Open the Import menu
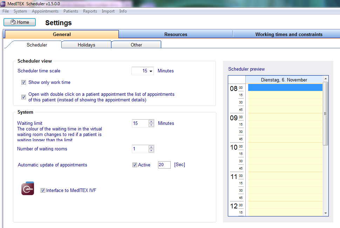 pyautogui.click(x=108, y=11)
